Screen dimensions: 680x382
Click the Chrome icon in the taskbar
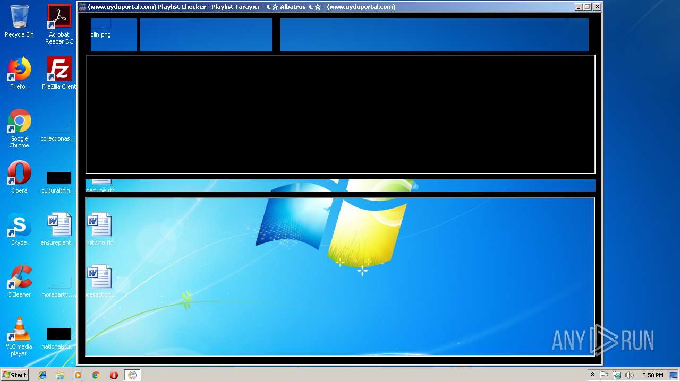[x=96, y=375]
